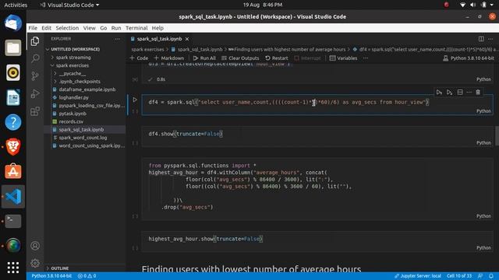Open the Extensions view

pos(35,111)
